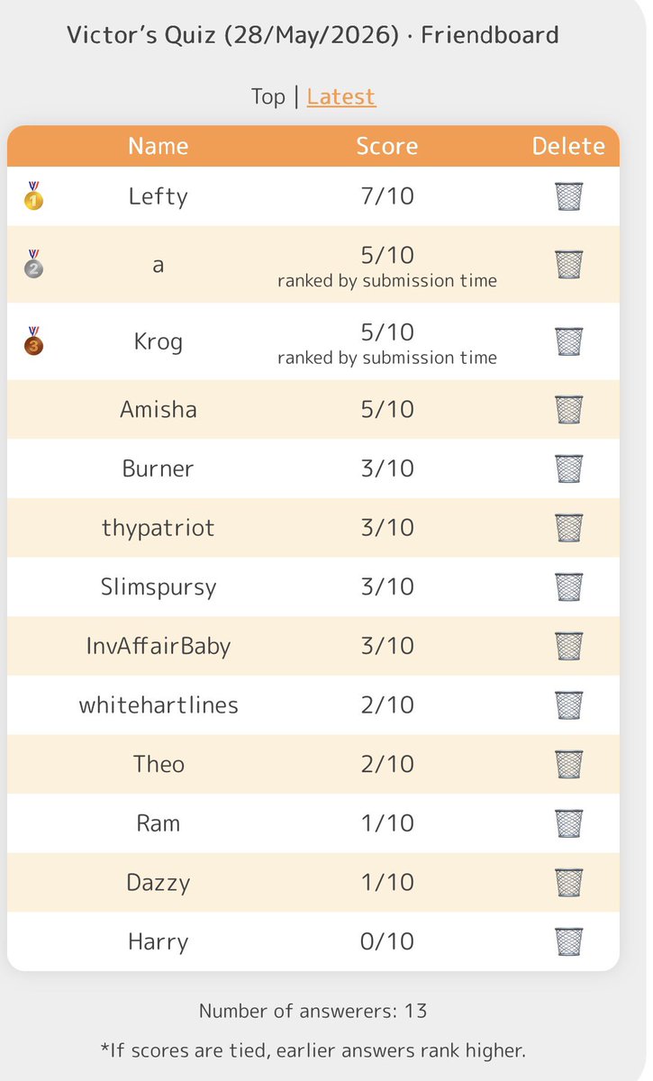Screen dimensions: 653x1081
Task: Delete Amisha's row via trash icon
Action: tap(569, 409)
